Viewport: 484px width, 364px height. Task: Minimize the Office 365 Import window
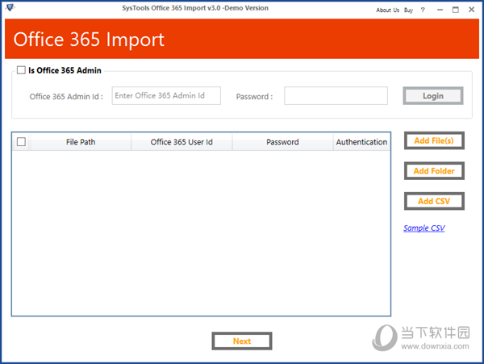440,10
